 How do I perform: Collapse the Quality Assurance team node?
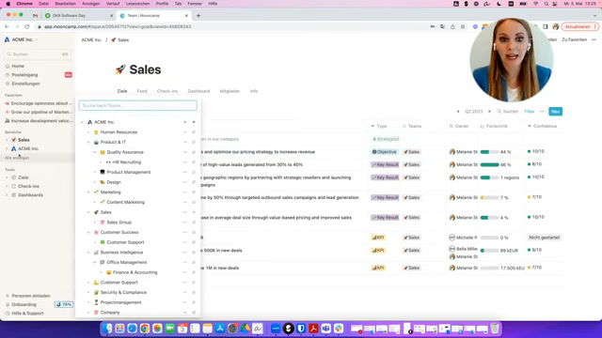[x=95, y=152]
